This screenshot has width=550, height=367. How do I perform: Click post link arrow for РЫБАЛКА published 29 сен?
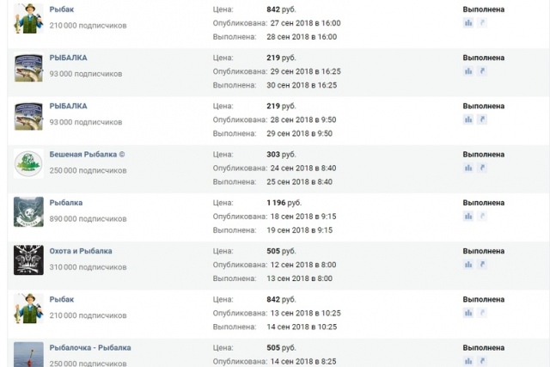pyautogui.click(x=482, y=71)
